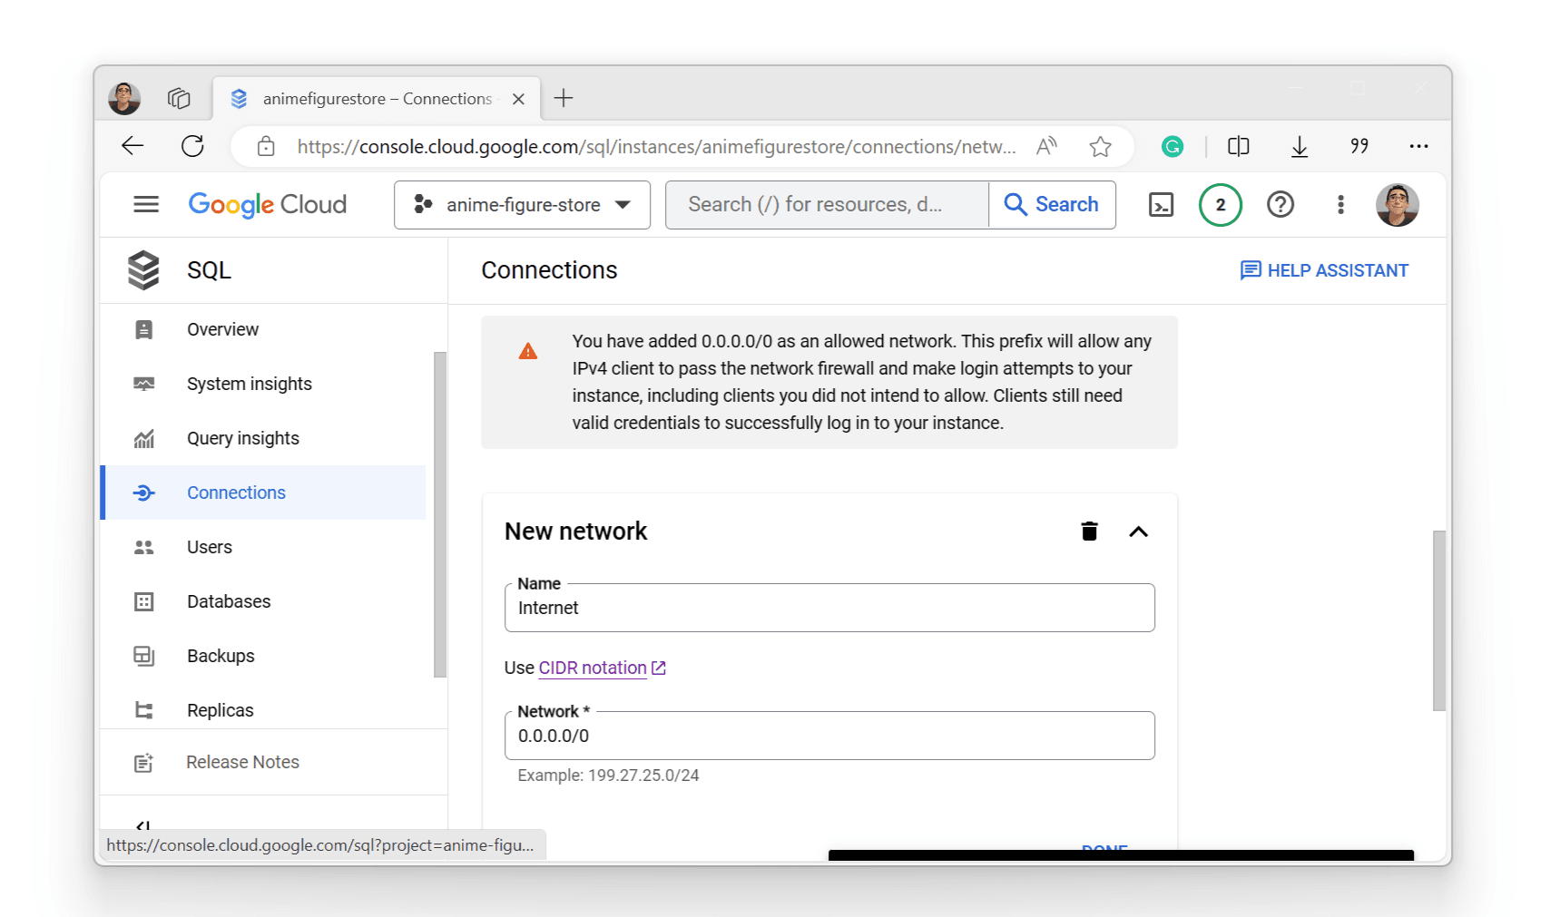The height and width of the screenshot is (917, 1550).
Task: Open the Backups section
Action: pyautogui.click(x=263, y=656)
